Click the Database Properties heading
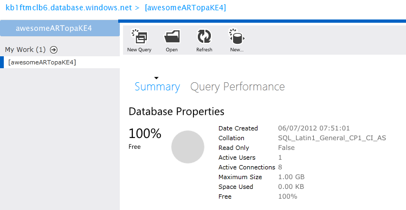Screen dimensions: 406x210 176,111
